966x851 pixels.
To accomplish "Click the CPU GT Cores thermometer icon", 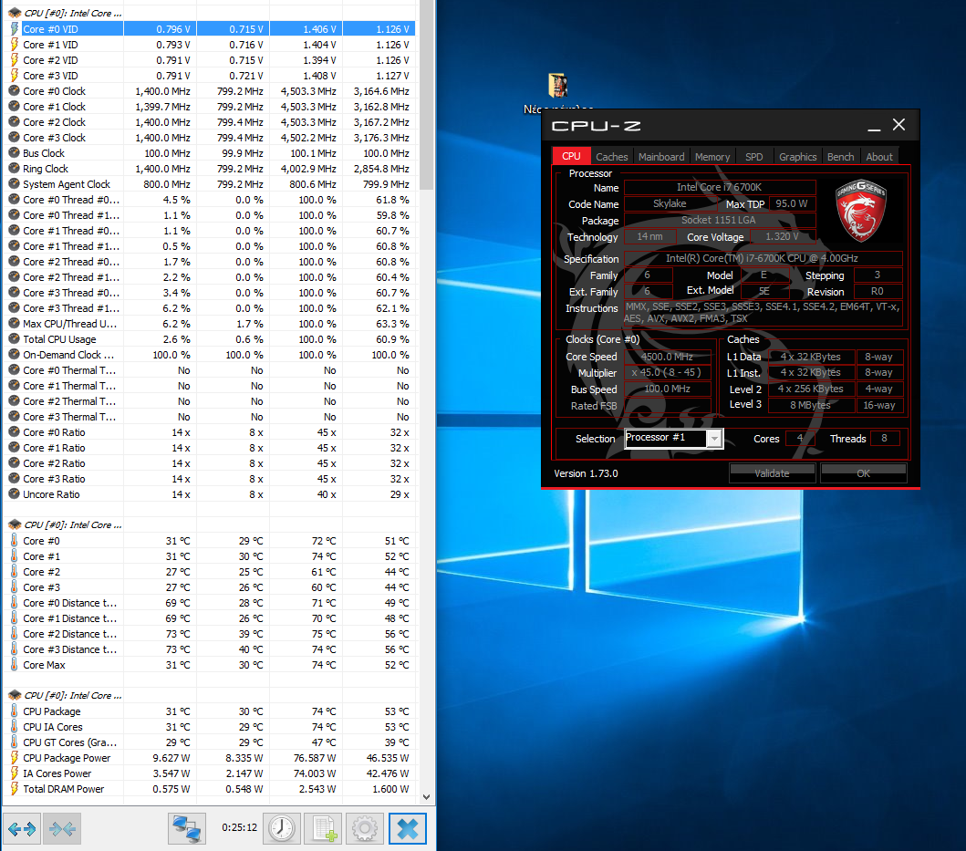I will point(15,742).
